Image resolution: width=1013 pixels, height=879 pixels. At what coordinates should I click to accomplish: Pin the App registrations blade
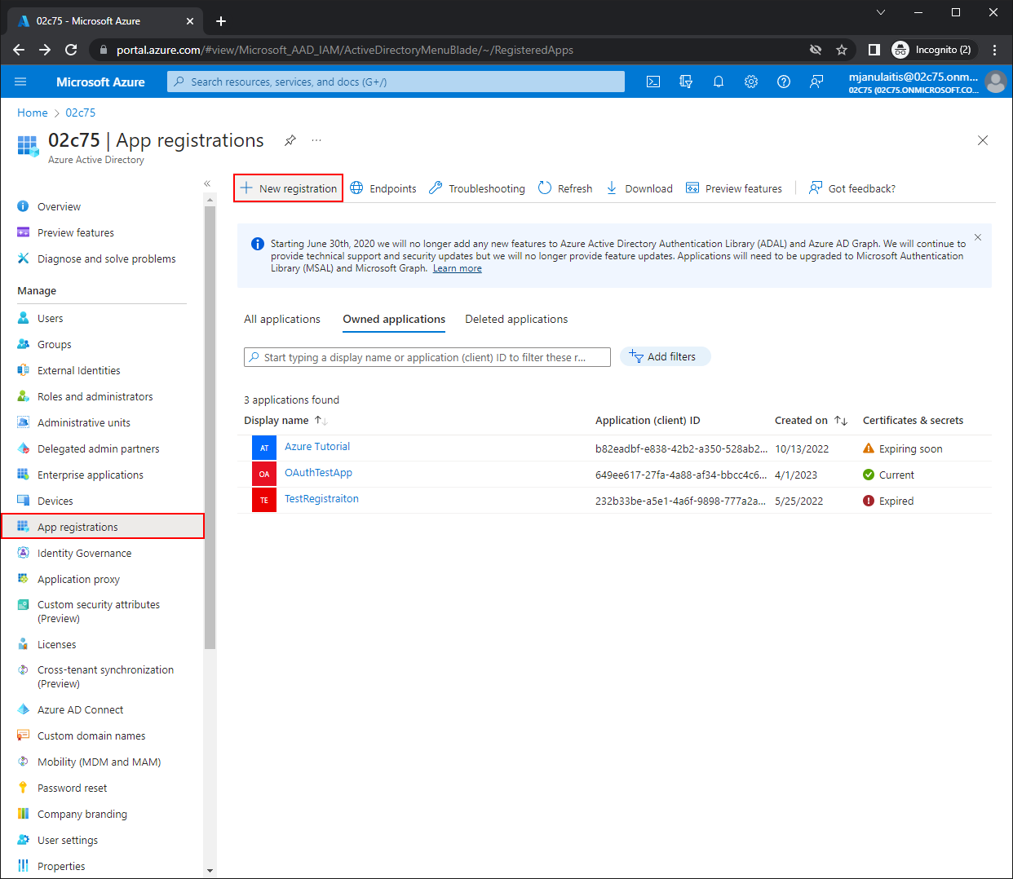point(290,140)
